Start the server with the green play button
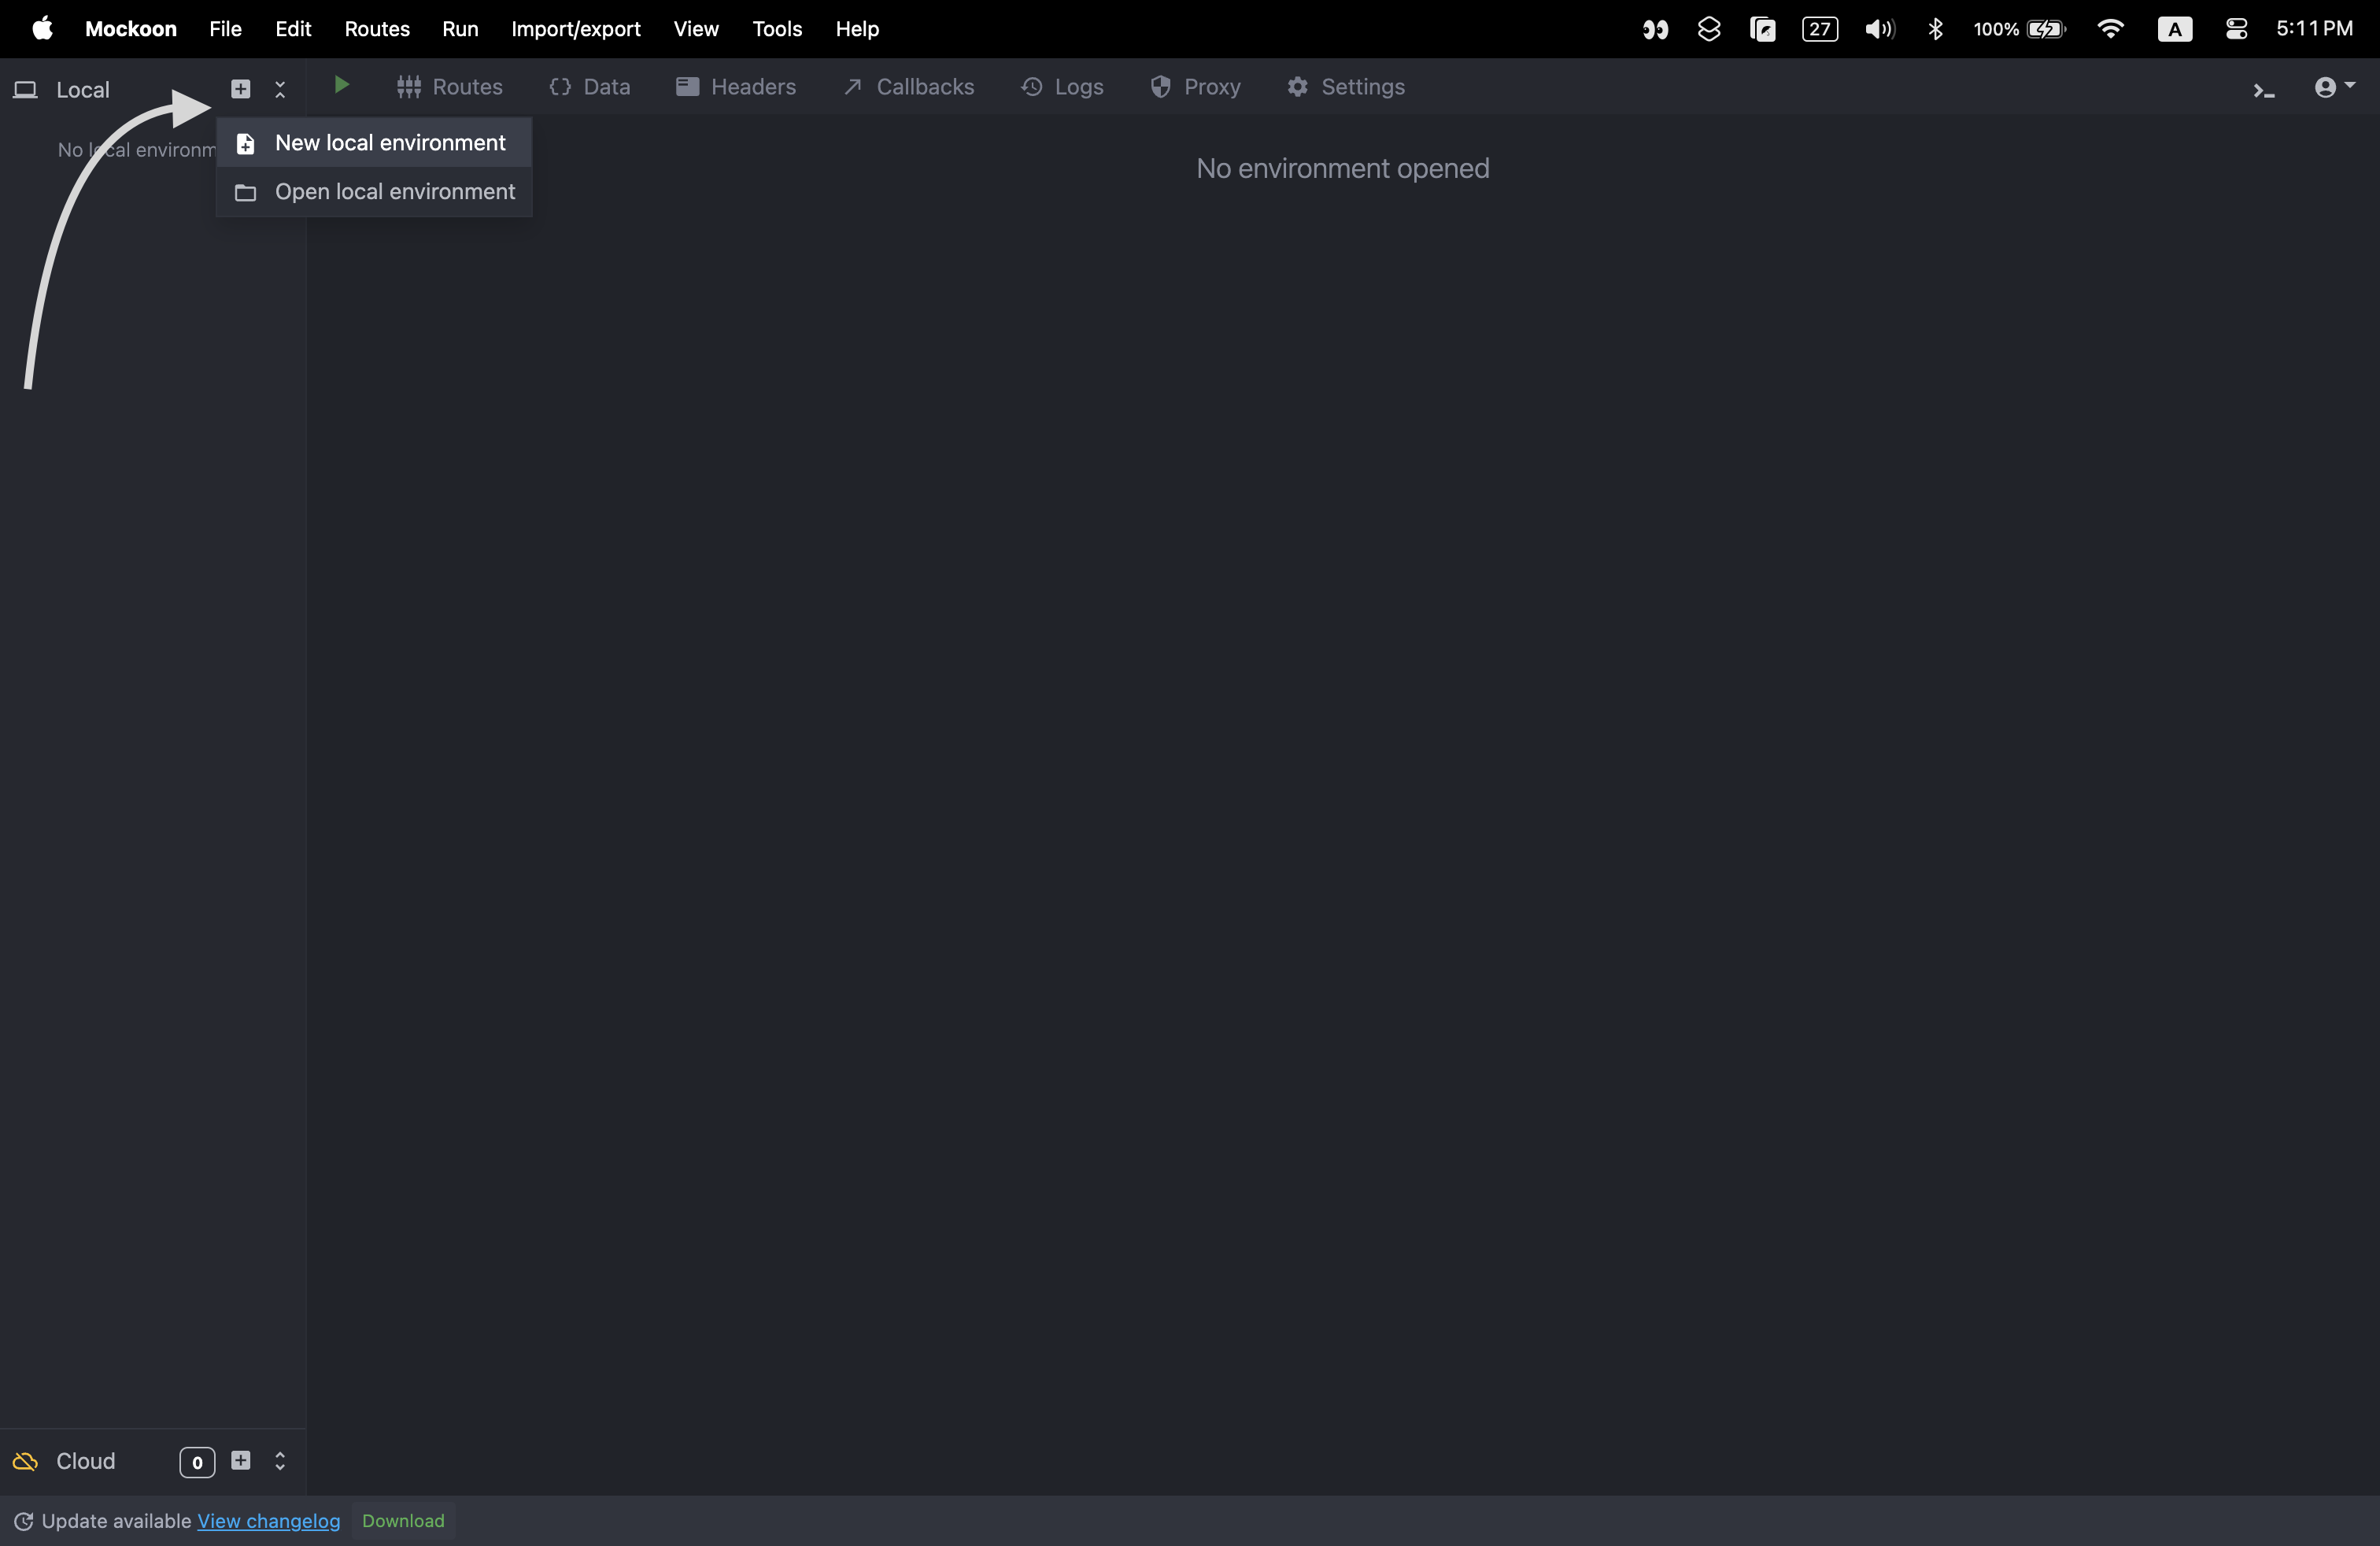Screen dimensions: 2380x1546 (x=341, y=85)
